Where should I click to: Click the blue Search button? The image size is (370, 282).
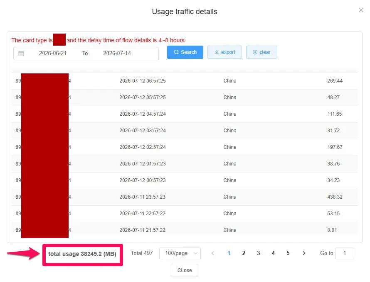[x=185, y=52]
